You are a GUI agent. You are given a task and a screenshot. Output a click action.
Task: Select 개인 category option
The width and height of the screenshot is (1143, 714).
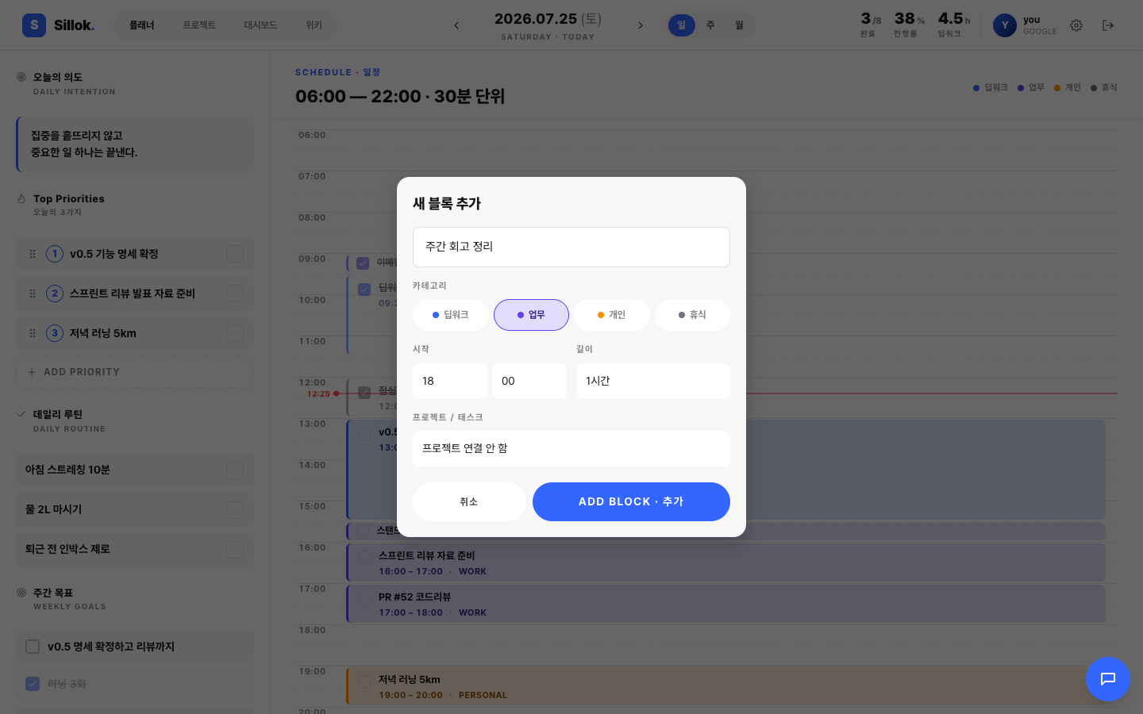coord(612,315)
